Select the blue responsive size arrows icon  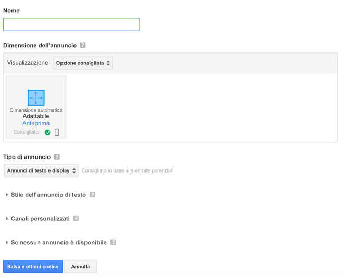(x=36, y=98)
